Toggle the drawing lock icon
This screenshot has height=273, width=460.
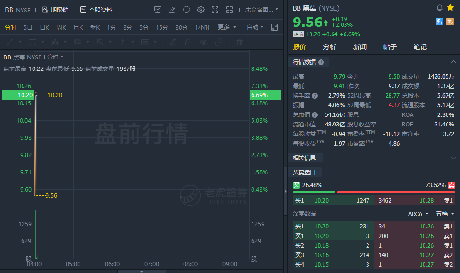point(188,42)
